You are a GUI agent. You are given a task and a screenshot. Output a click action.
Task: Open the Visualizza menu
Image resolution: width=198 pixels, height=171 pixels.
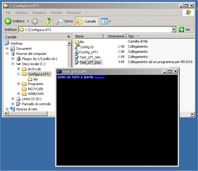[x=39, y=13]
